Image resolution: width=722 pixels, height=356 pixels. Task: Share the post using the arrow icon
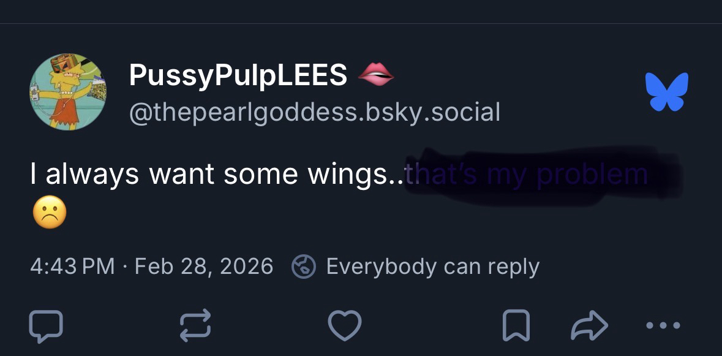point(589,326)
